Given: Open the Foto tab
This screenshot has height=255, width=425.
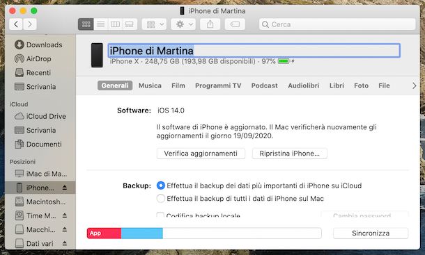Looking at the screenshot, I should coord(362,85).
